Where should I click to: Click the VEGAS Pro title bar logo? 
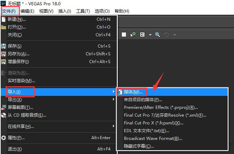click(3, 3)
